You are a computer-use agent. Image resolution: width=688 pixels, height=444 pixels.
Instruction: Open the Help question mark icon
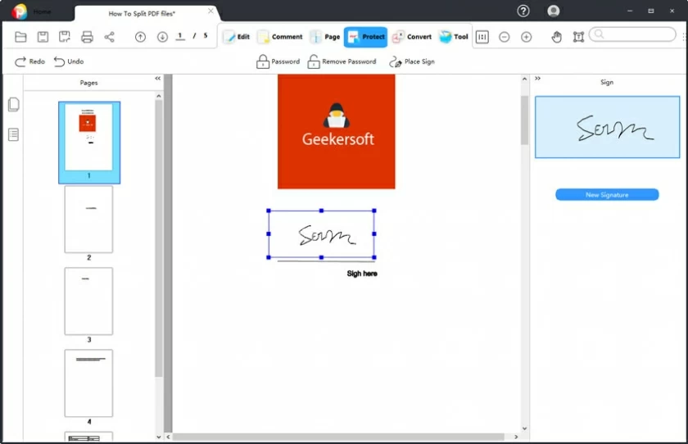(523, 11)
